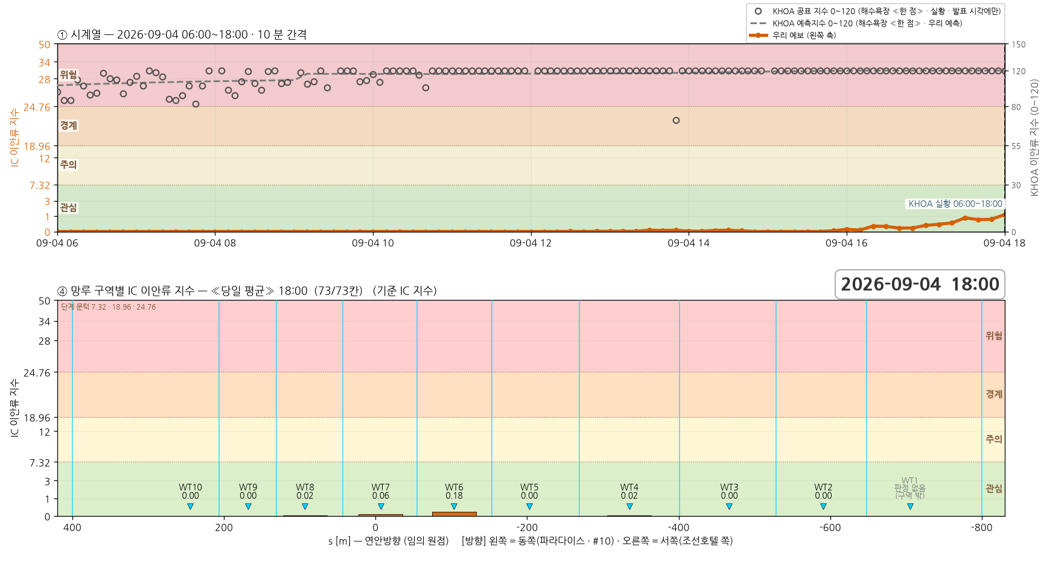Click the gray dashed legend line for KHOA 예측지수
Screen dimensions: 1041x583
(758, 23)
